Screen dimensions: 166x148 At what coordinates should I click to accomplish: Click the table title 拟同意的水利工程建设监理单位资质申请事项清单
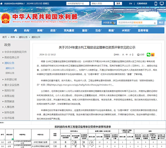pos(83,127)
